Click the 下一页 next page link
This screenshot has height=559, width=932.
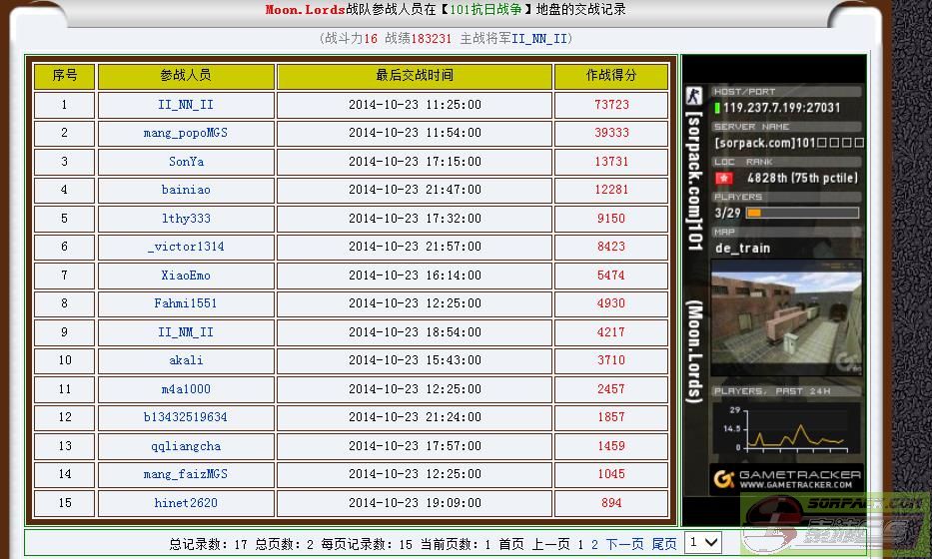tap(624, 544)
